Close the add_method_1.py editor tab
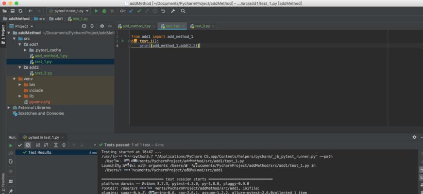The height and width of the screenshot is (194, 423). tap(154, 26)
